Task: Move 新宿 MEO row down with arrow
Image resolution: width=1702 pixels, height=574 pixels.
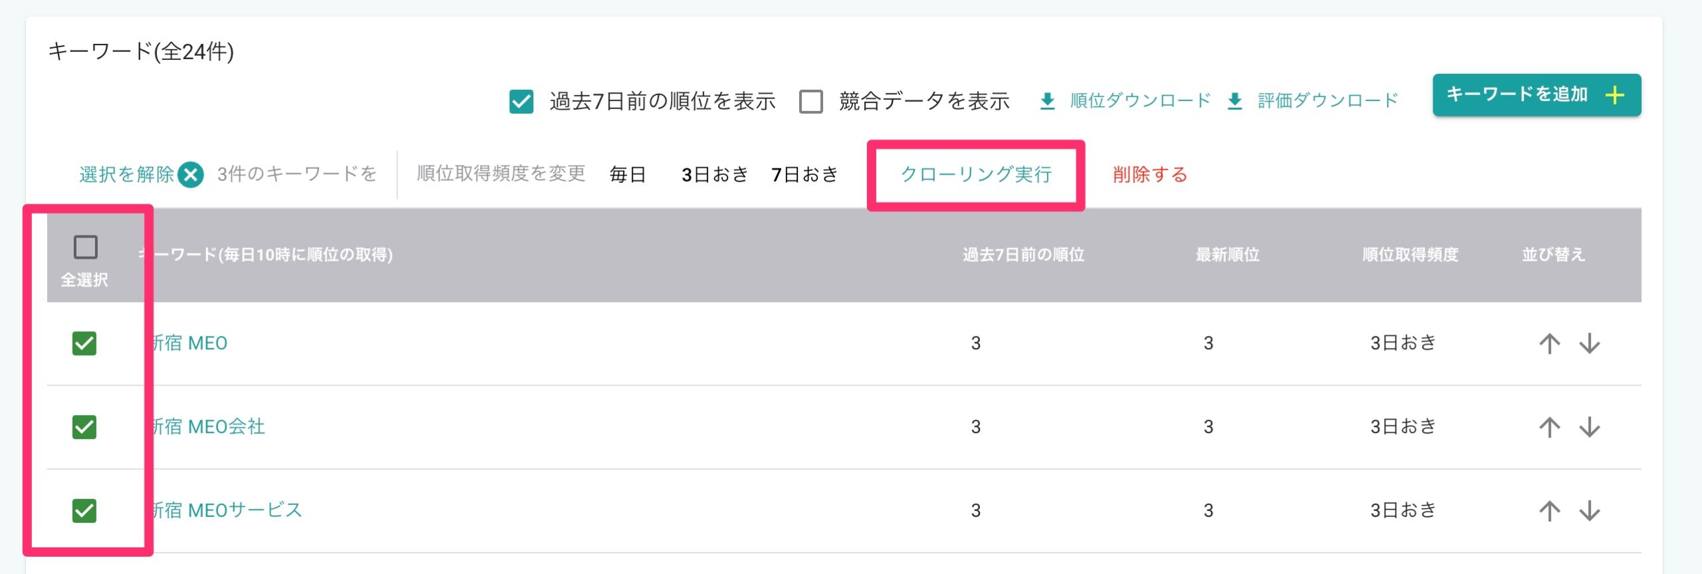Action: point(1590,343)
